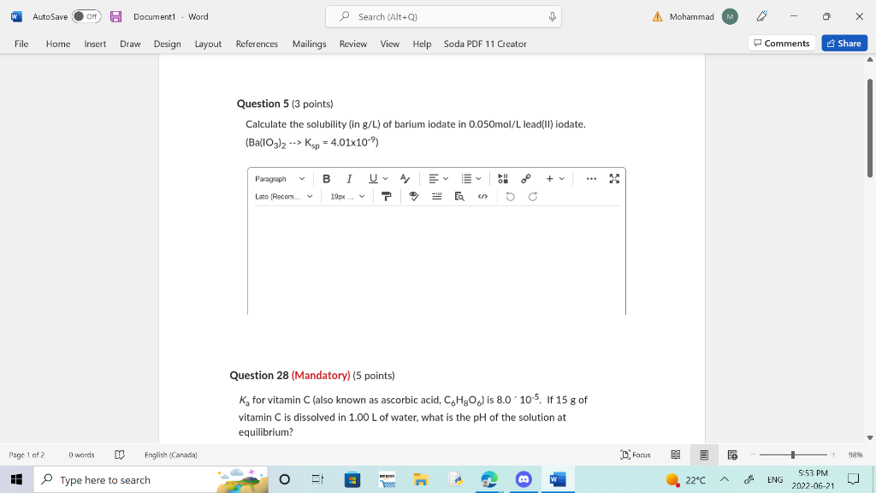The width and height of the screenshot is (876, 493).
Task: Switch to the Home tab
Action: [x=58, y=44]
